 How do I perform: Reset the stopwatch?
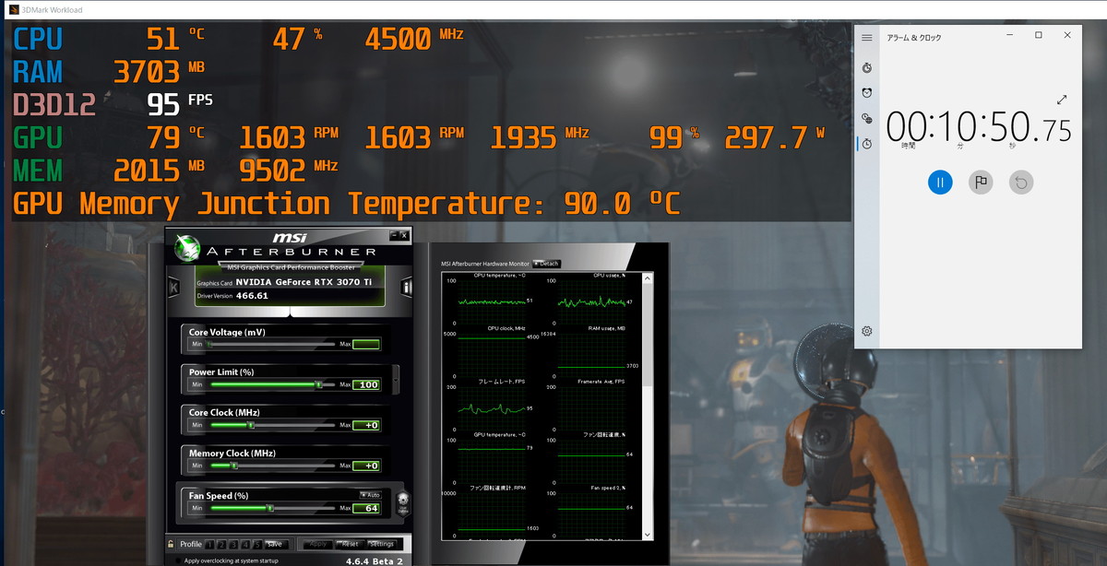[1020, 182]
